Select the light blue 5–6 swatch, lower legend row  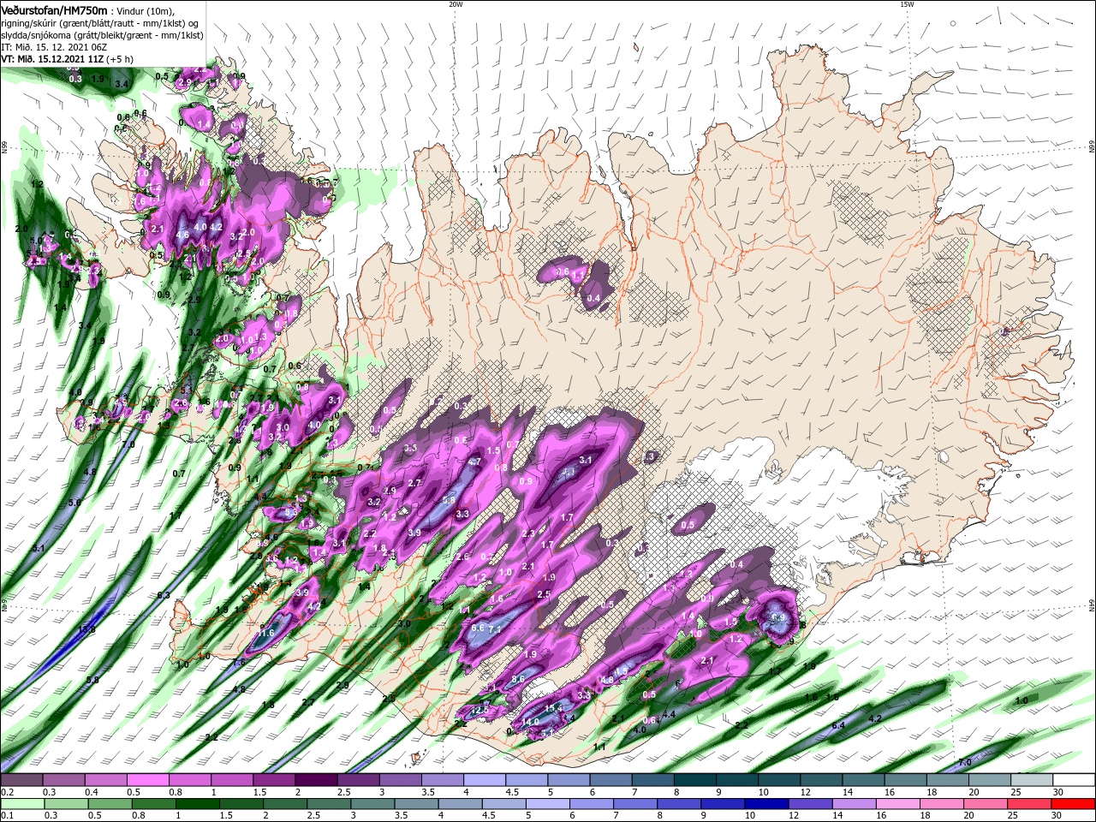(548, 805)
